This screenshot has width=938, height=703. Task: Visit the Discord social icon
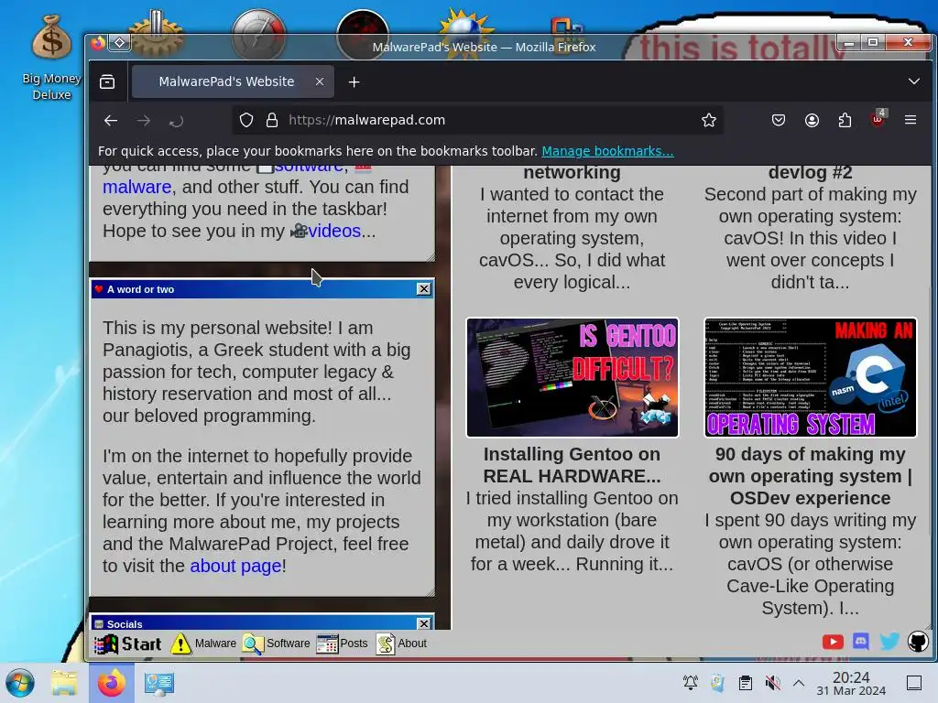click(861, 642)
